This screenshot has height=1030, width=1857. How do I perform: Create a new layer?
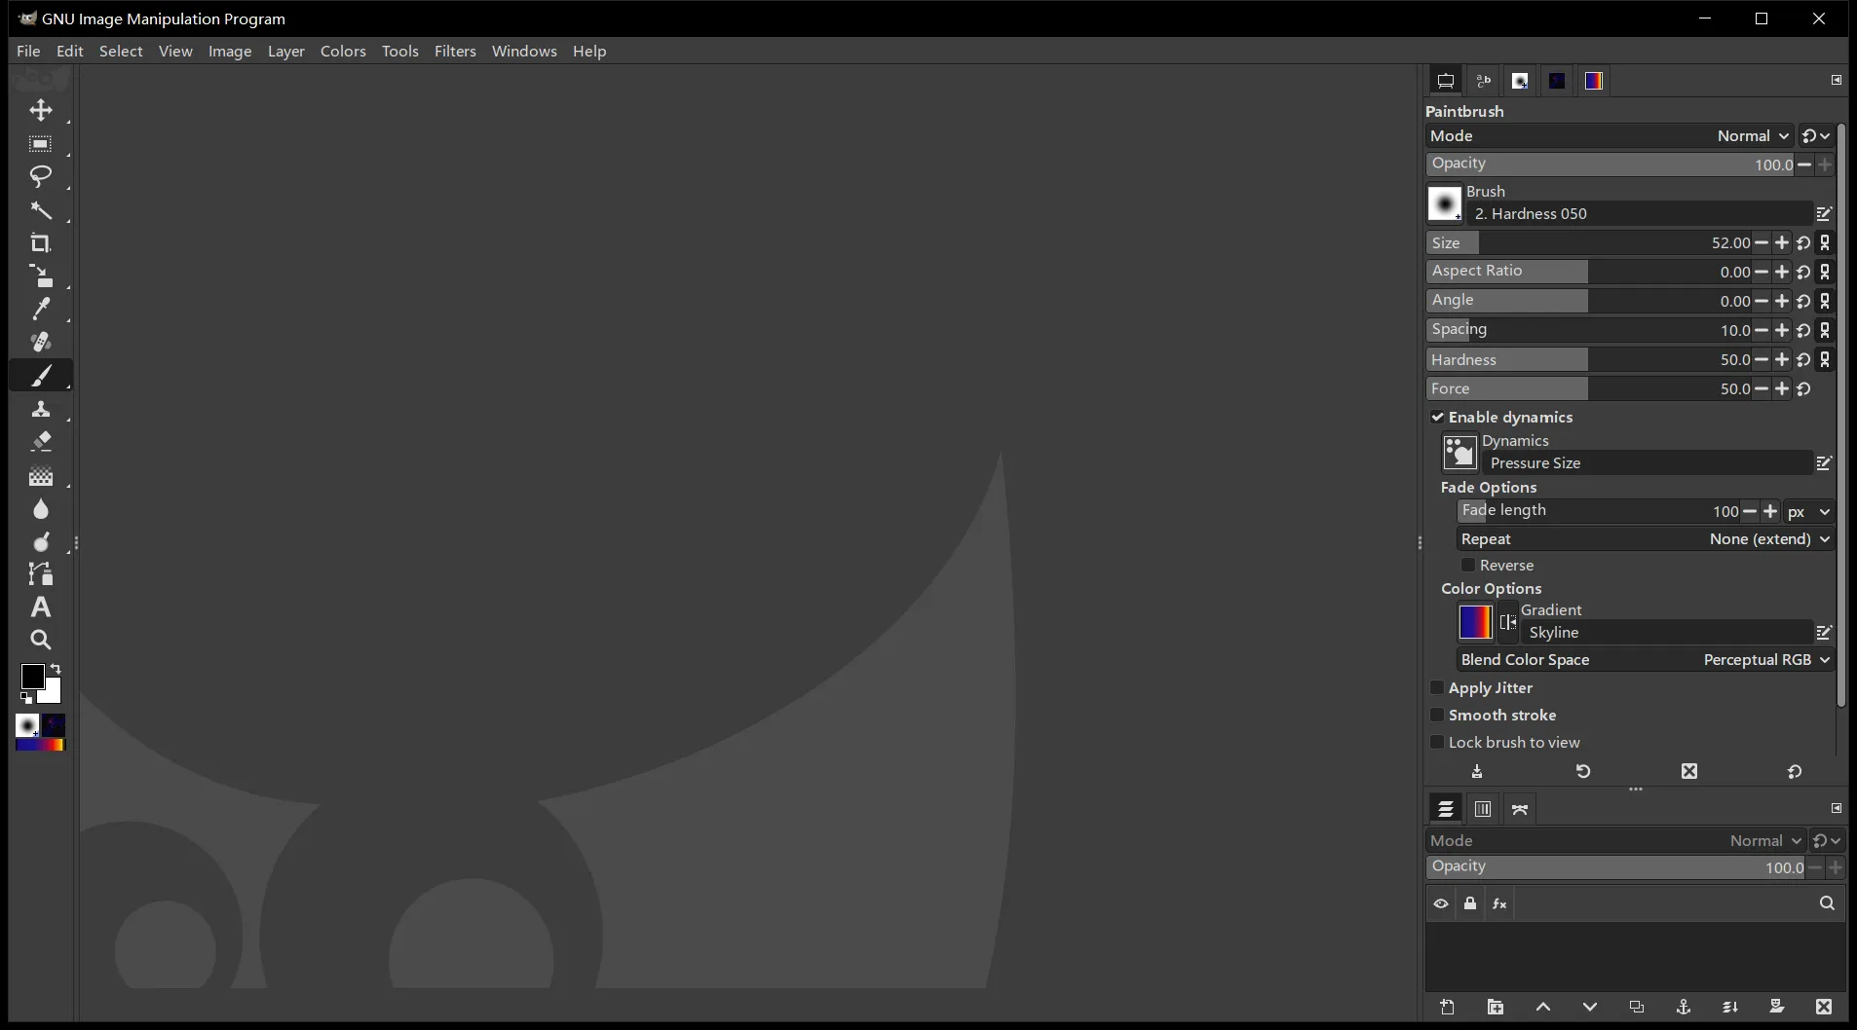coord(1448,1007)
